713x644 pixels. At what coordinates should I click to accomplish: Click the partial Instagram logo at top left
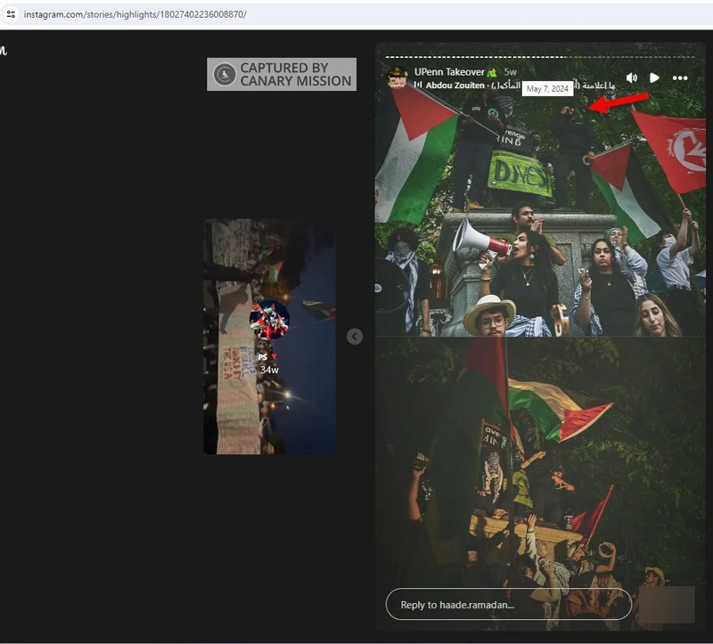4,51
